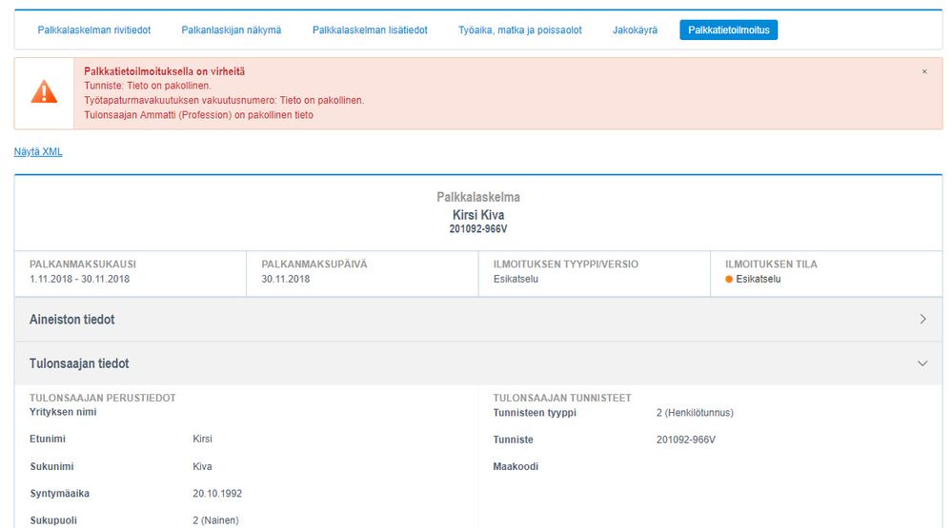Go to Työaika, matka ja poissaolot tab

coord(519,29)
